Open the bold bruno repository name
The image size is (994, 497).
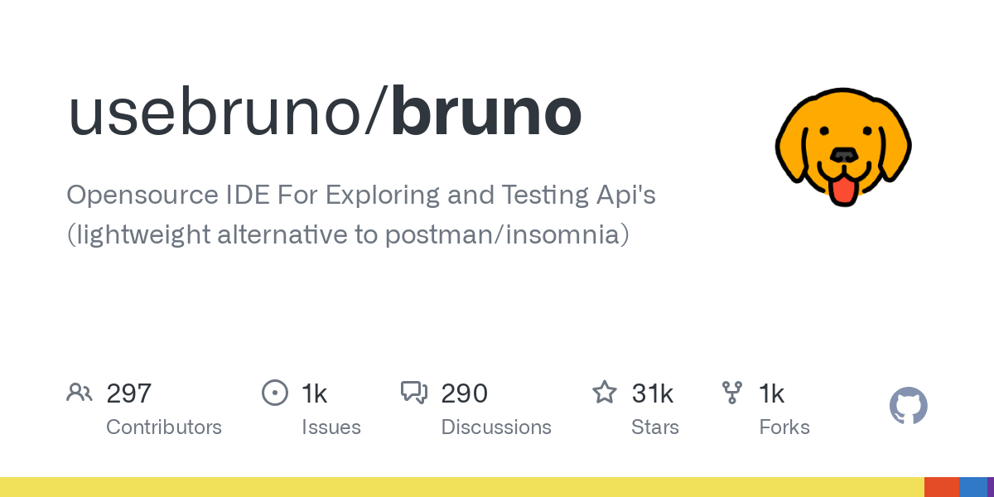click(x=487, y=113)
